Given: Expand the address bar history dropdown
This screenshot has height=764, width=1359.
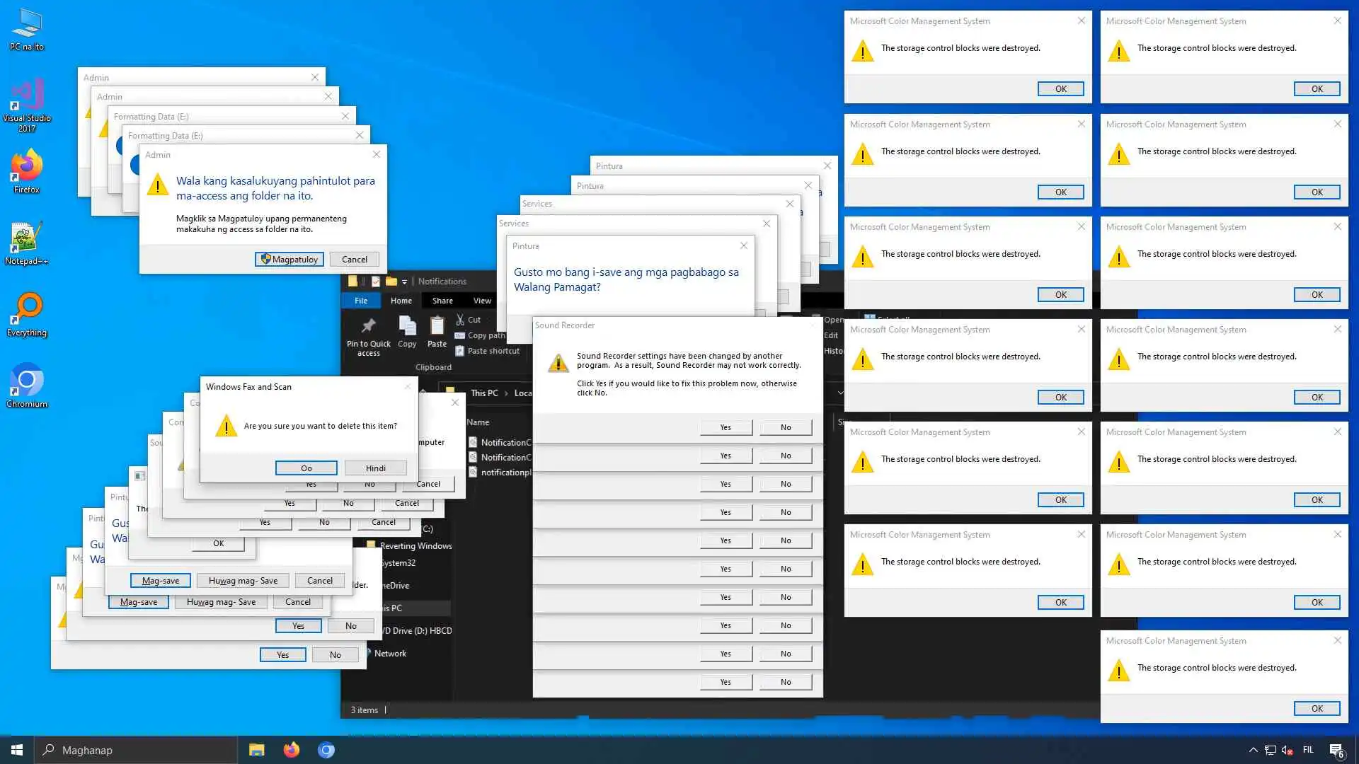Looking at the screenshot, I should point(840,393).
